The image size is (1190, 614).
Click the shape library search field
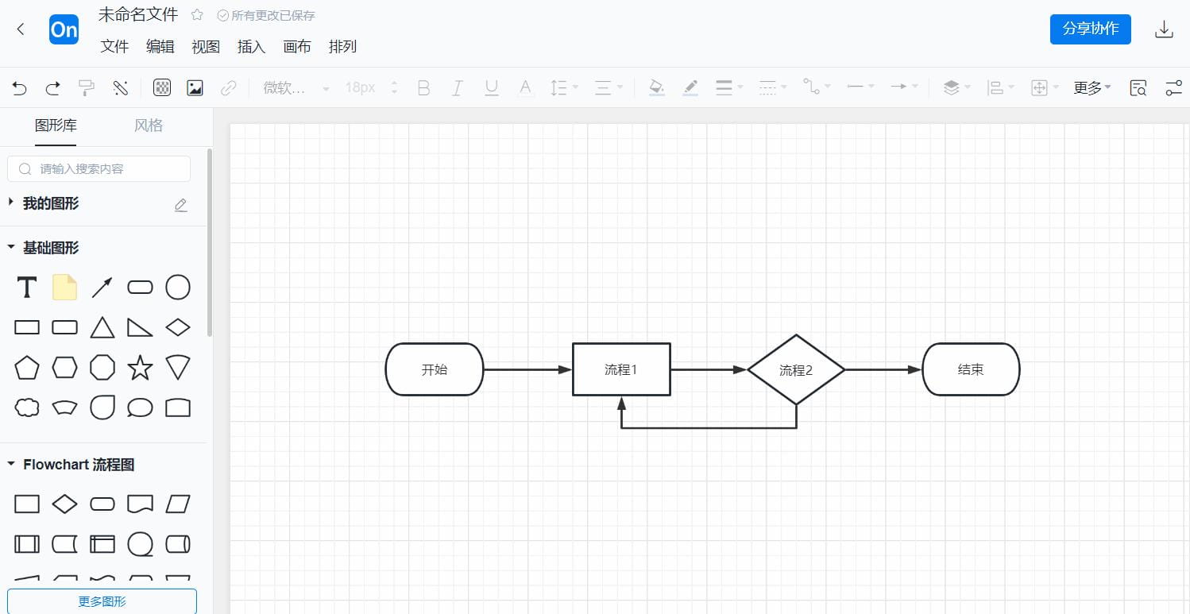point(99,168)
